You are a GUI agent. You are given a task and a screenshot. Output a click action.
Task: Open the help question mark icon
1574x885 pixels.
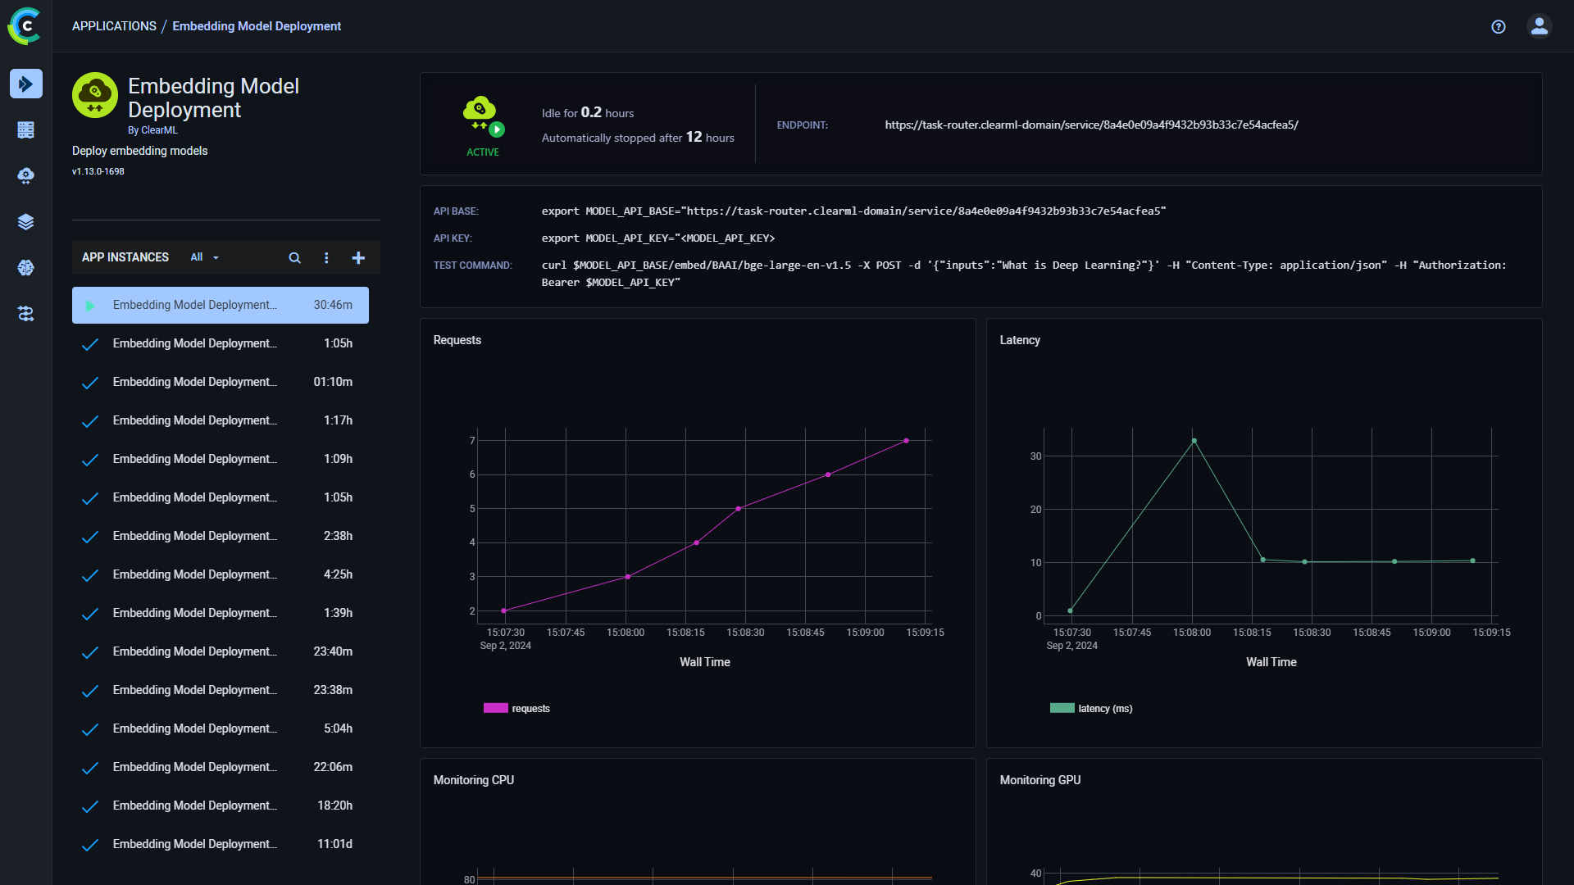click(1499, 26)
